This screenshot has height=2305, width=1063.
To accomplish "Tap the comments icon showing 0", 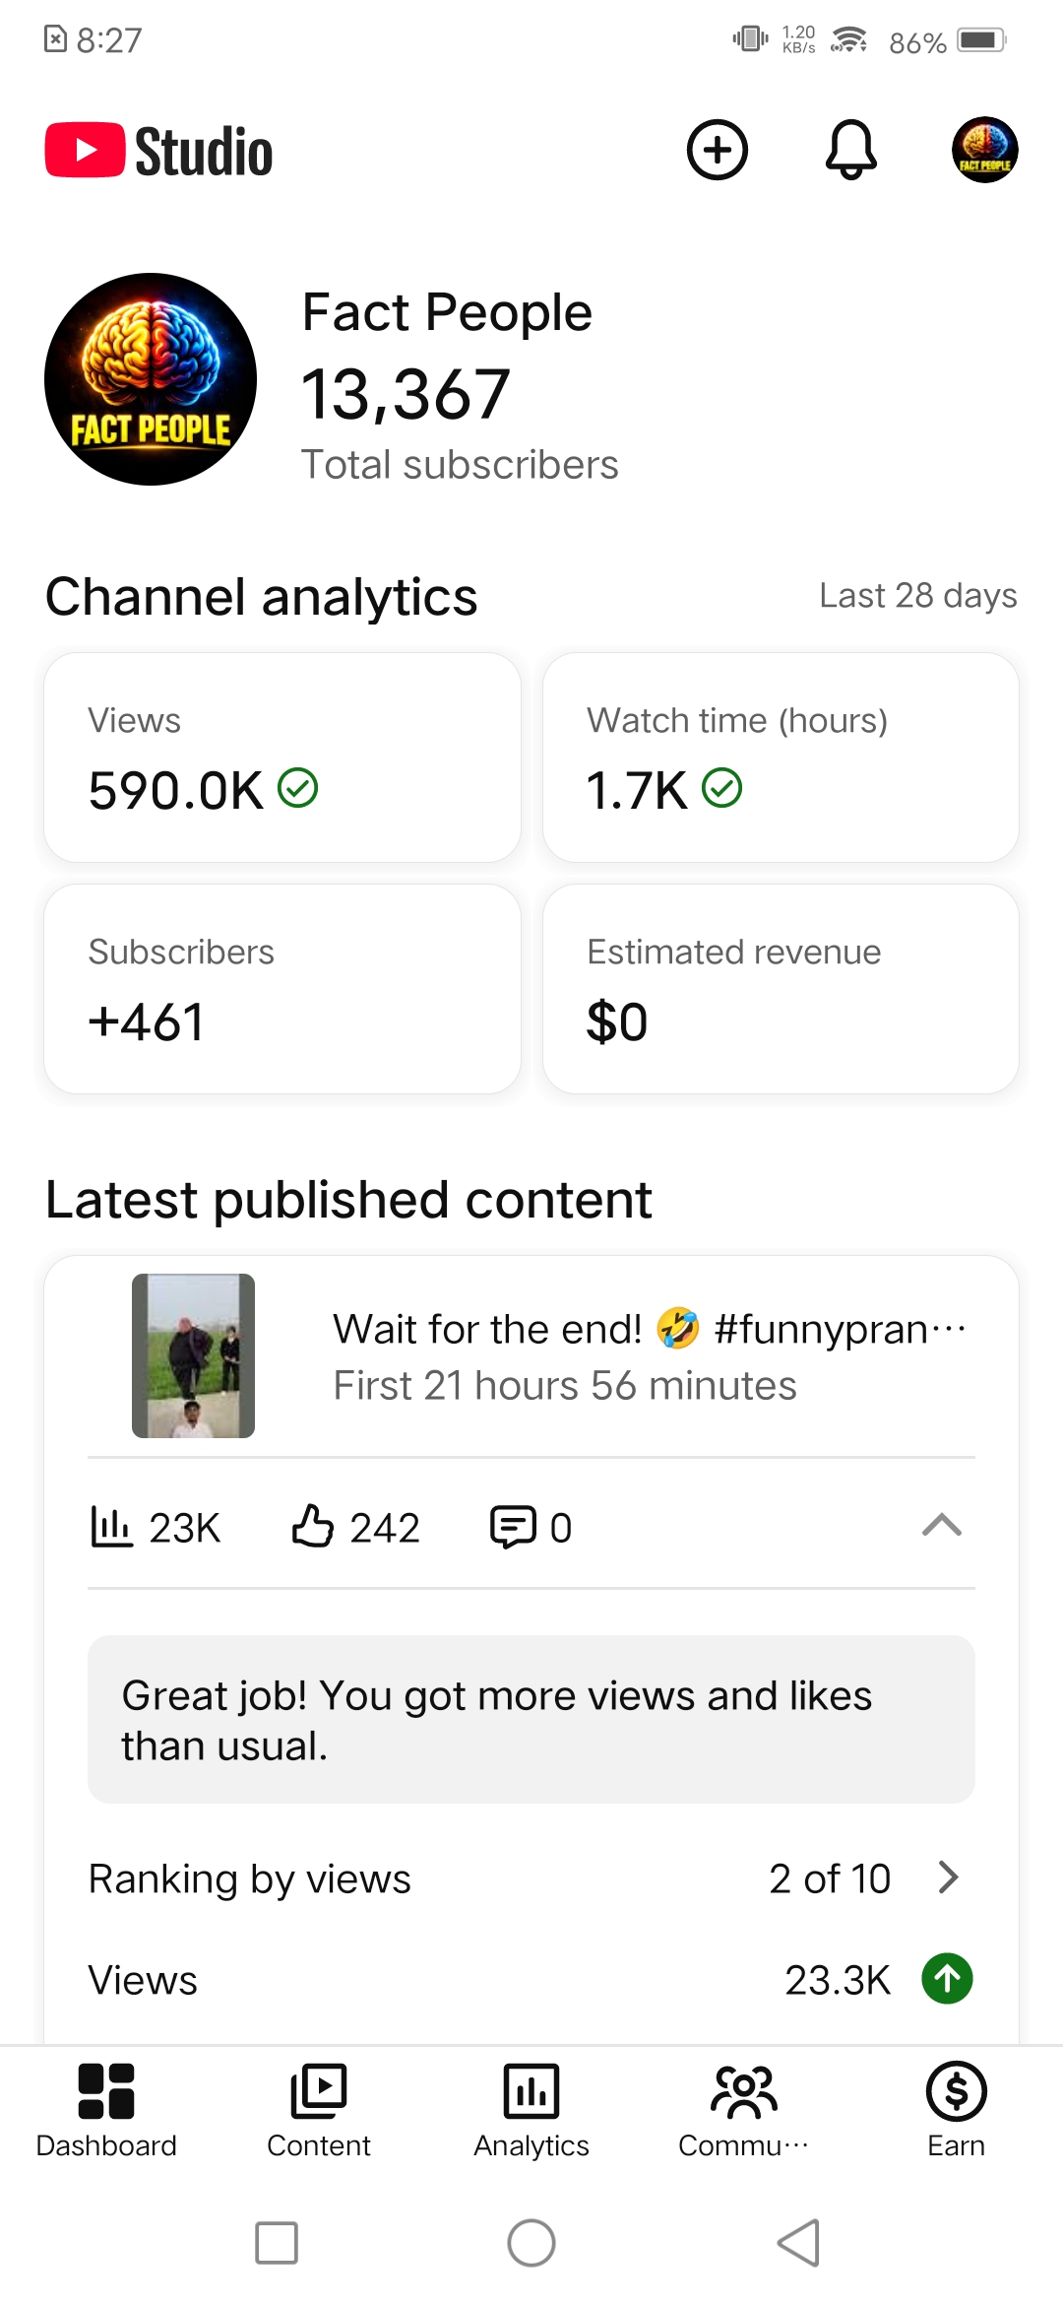I will (513, 1527).
